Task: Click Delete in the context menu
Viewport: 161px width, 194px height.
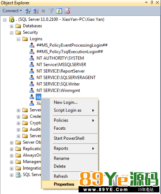Action: pyautogui.click(x=60, y=166)
